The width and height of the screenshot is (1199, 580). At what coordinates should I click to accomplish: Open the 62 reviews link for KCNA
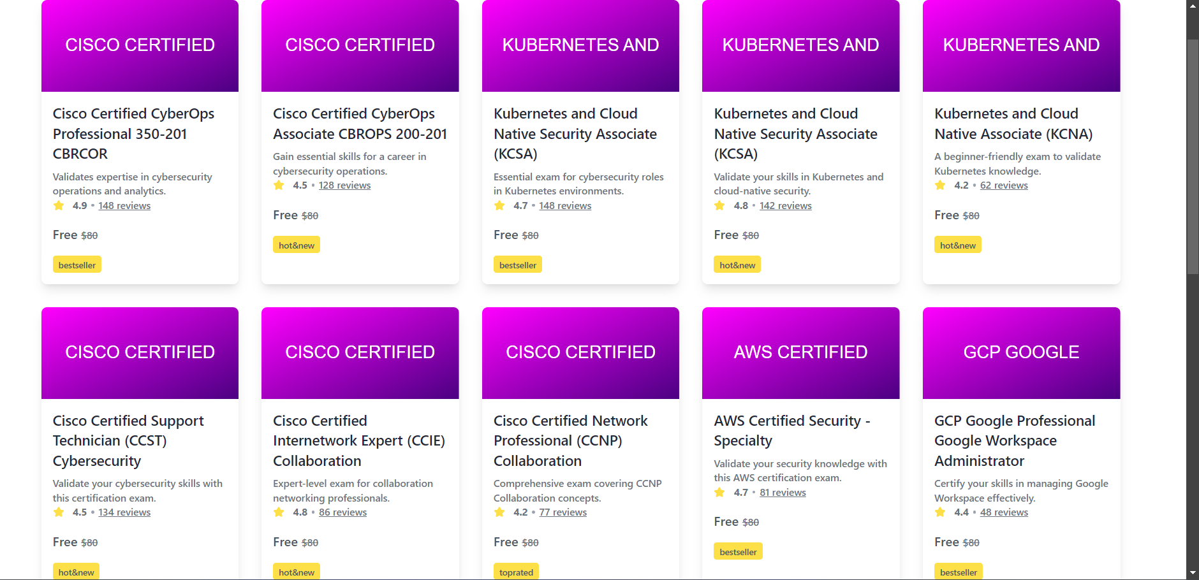[x=1004, y=185]
